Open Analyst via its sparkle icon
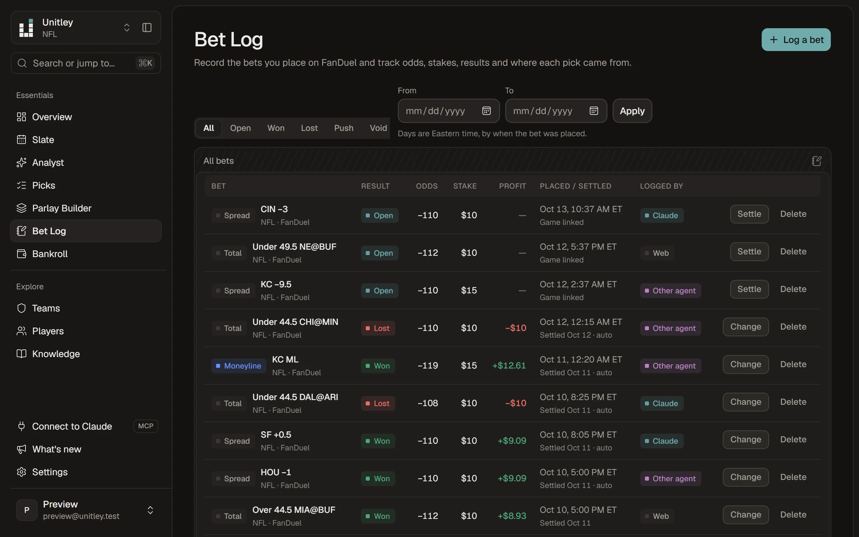This screenshot has width=859, height=537. [x=21, y=162]
